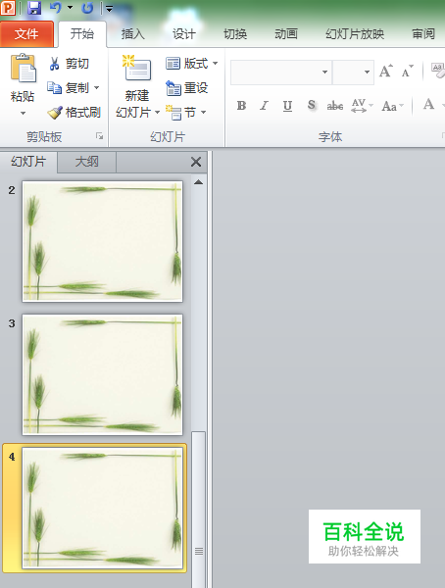Click the Font Color A button
This screenshot has height=588, width=445.
[429, 104]
